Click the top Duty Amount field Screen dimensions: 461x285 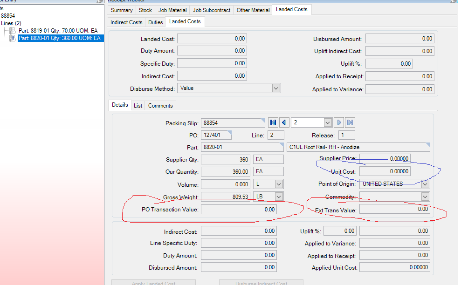[212, 51]
